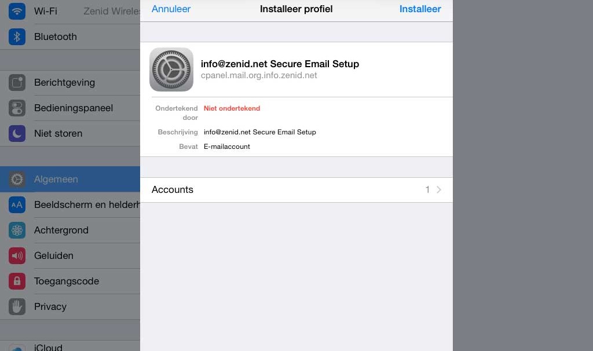The width and height of the screenshot is (593, 351).
Task: Click the profile gear icon thumbnail
Action: [x=171, y=70]
